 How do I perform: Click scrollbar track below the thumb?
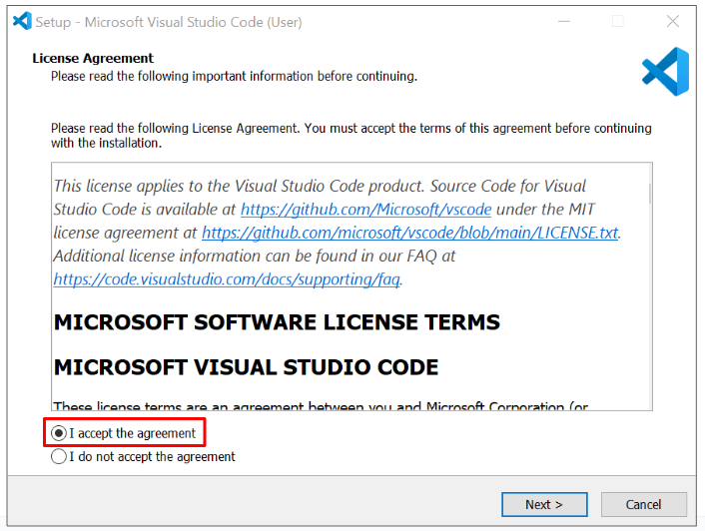click(x=649, y=319)
